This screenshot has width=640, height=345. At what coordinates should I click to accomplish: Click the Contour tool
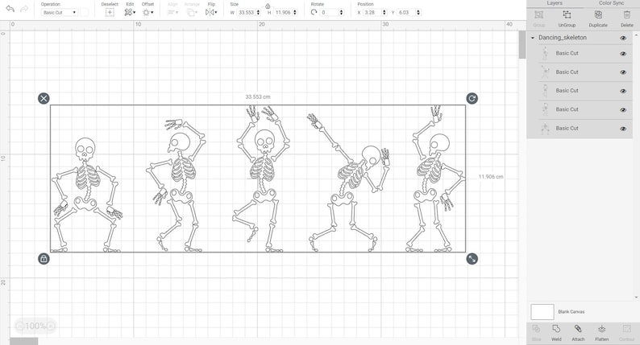click(626, 328)
